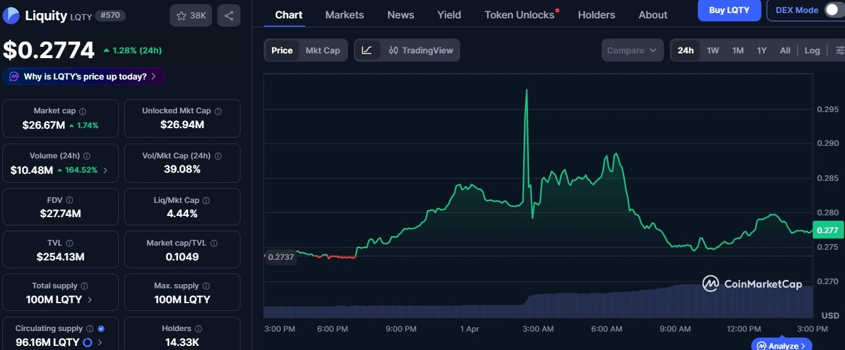Switch to the Markets tab
The height and width of the screenshot is (350, 845).
pos(344,15)
